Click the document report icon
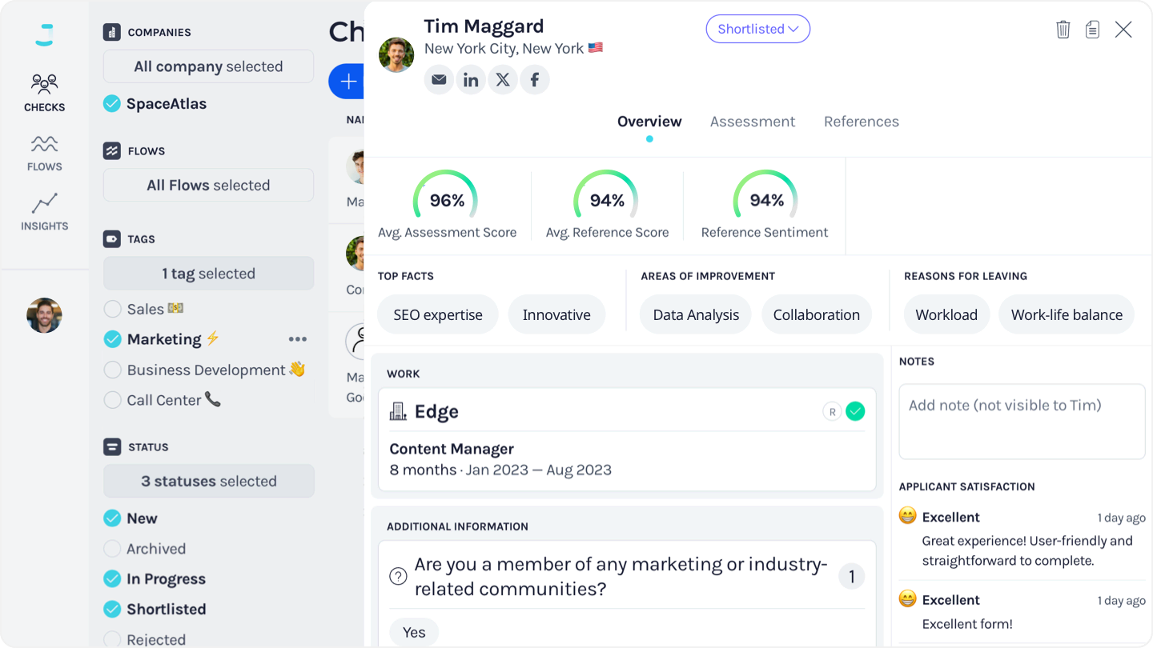Viewport: 1153px width, 648px height. coord(1092,30)
